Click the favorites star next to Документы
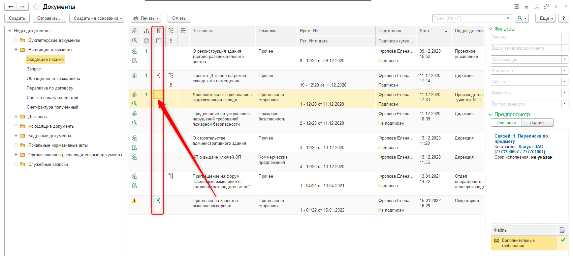The image size is (573, 256). tap(36, 7)
